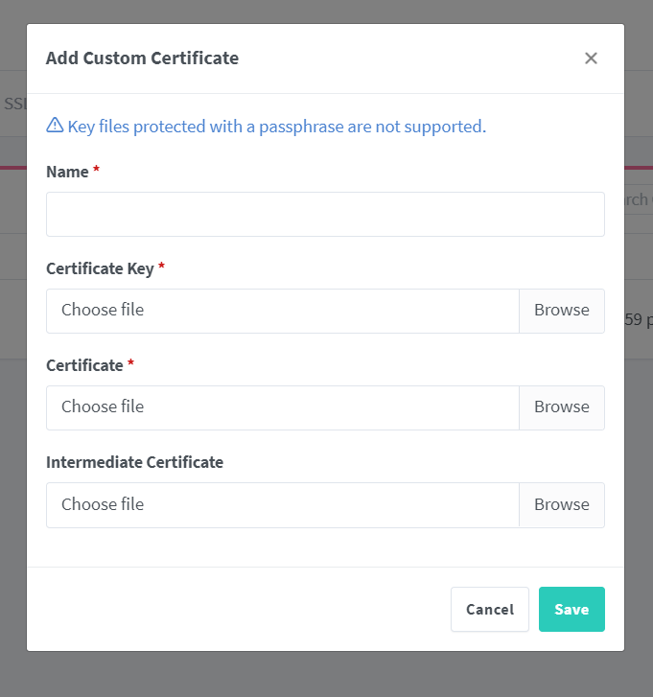Viewport: 653px width, 697px height.
Task: Save the custom certificate
Action: coord(571,610)
